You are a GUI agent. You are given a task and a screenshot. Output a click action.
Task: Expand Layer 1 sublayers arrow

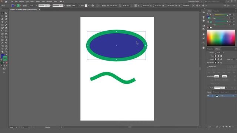pyautogui.click(x=214, y=96)
